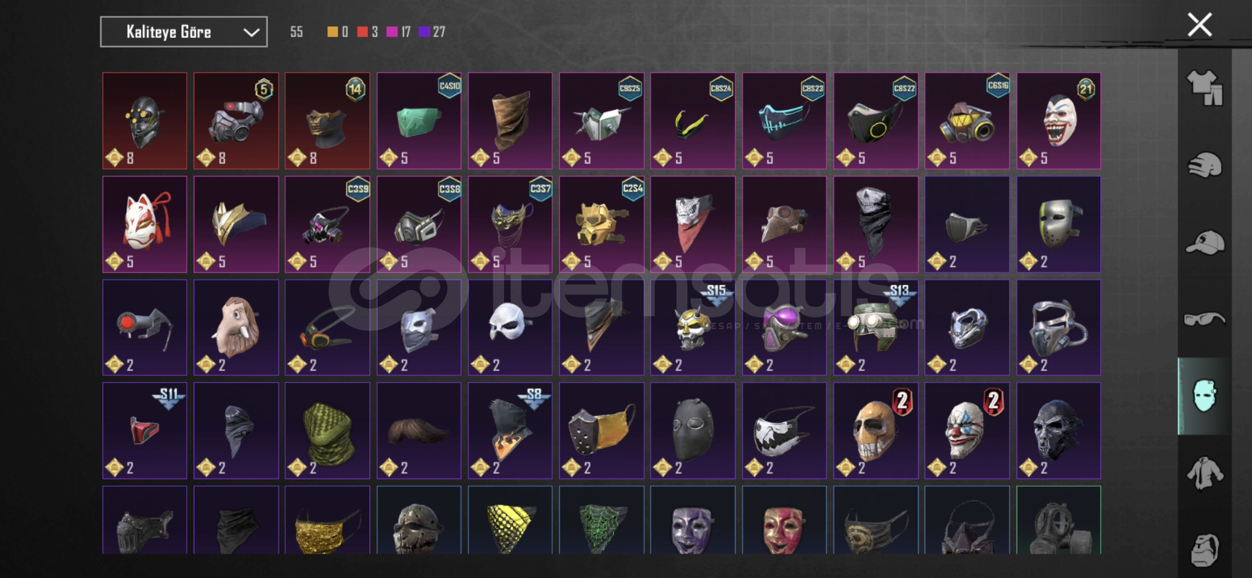
Task: Pick the golden C2S4 mask item
Action: point(601,225)
